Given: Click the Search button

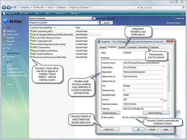Looking at the screenshot, I should (107, 23).
